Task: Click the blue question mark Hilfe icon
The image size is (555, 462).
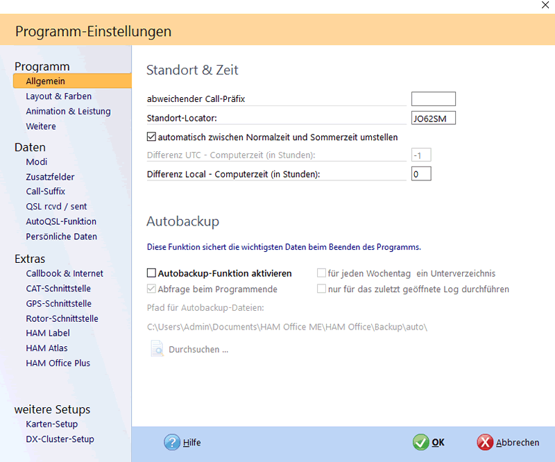Action: tap(172, 442)
